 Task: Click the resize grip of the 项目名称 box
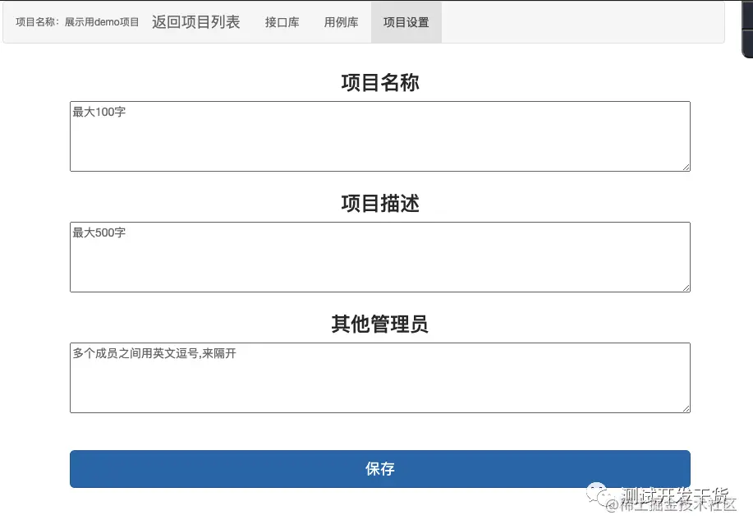(x=686, y=168)
